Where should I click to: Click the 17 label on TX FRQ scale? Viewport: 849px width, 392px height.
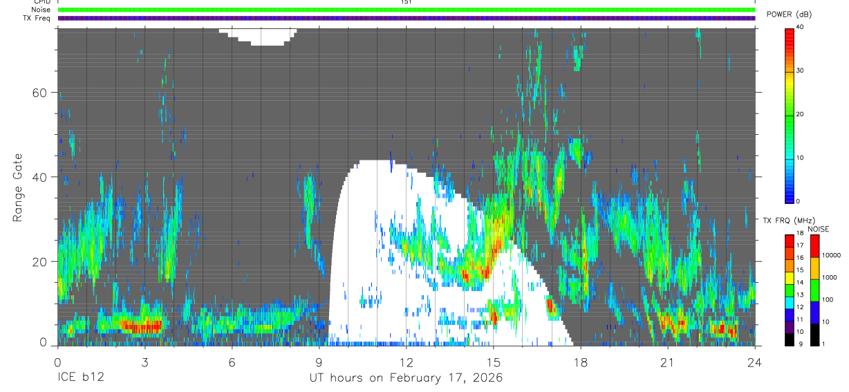(800, 245)
